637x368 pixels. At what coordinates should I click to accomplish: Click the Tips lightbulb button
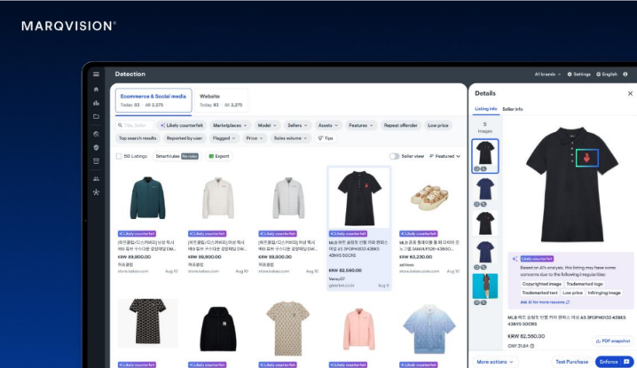pyautogui.click(x=325, y=138)
